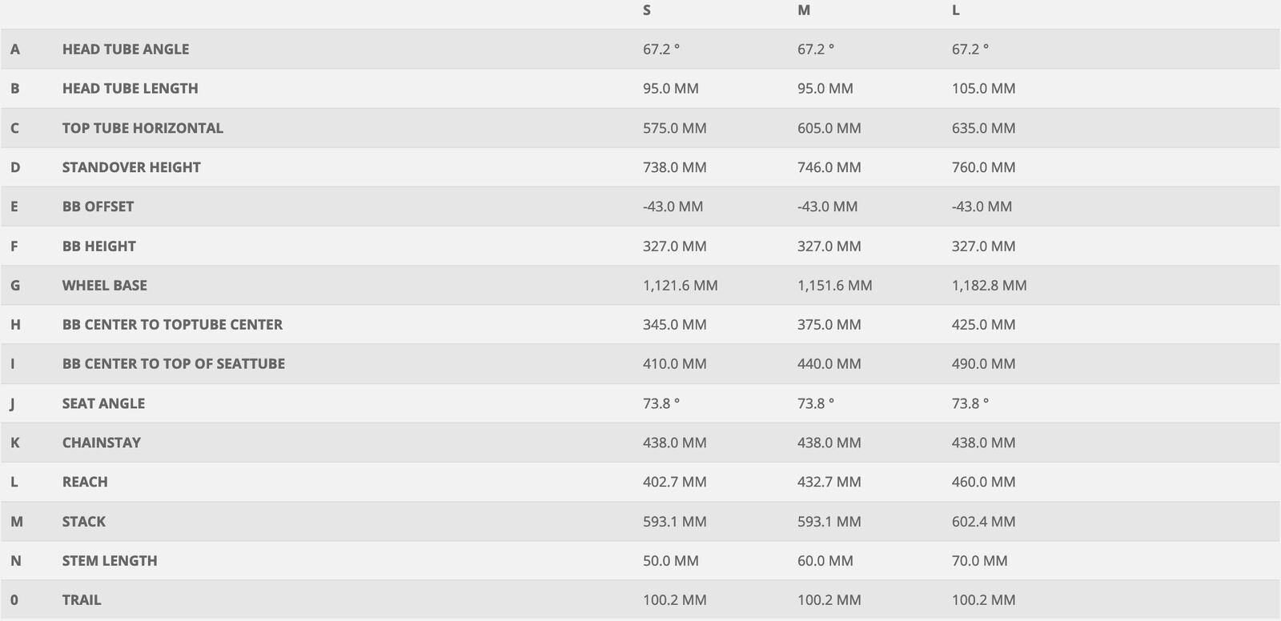Select the 575.0 MM top tube value
Screen dimensions: 1281x621
click(674, 128)
